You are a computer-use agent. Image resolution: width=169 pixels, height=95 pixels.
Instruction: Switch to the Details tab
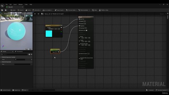tap(4, 52)
